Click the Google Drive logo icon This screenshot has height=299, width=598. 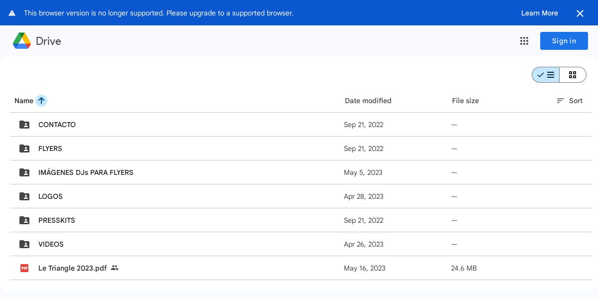[22, 41]
